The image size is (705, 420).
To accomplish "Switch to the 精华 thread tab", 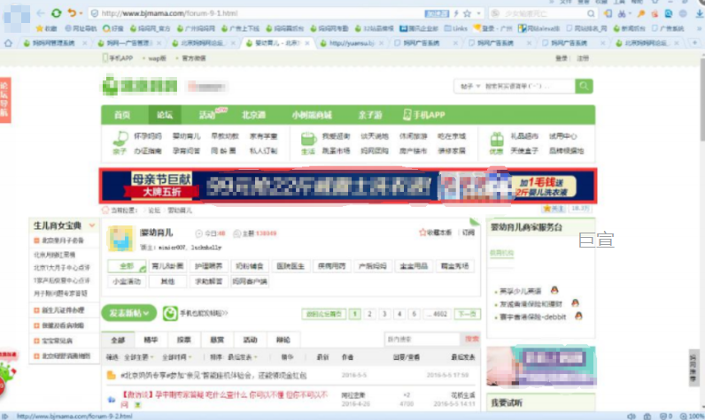I will [x=151, y=340].
